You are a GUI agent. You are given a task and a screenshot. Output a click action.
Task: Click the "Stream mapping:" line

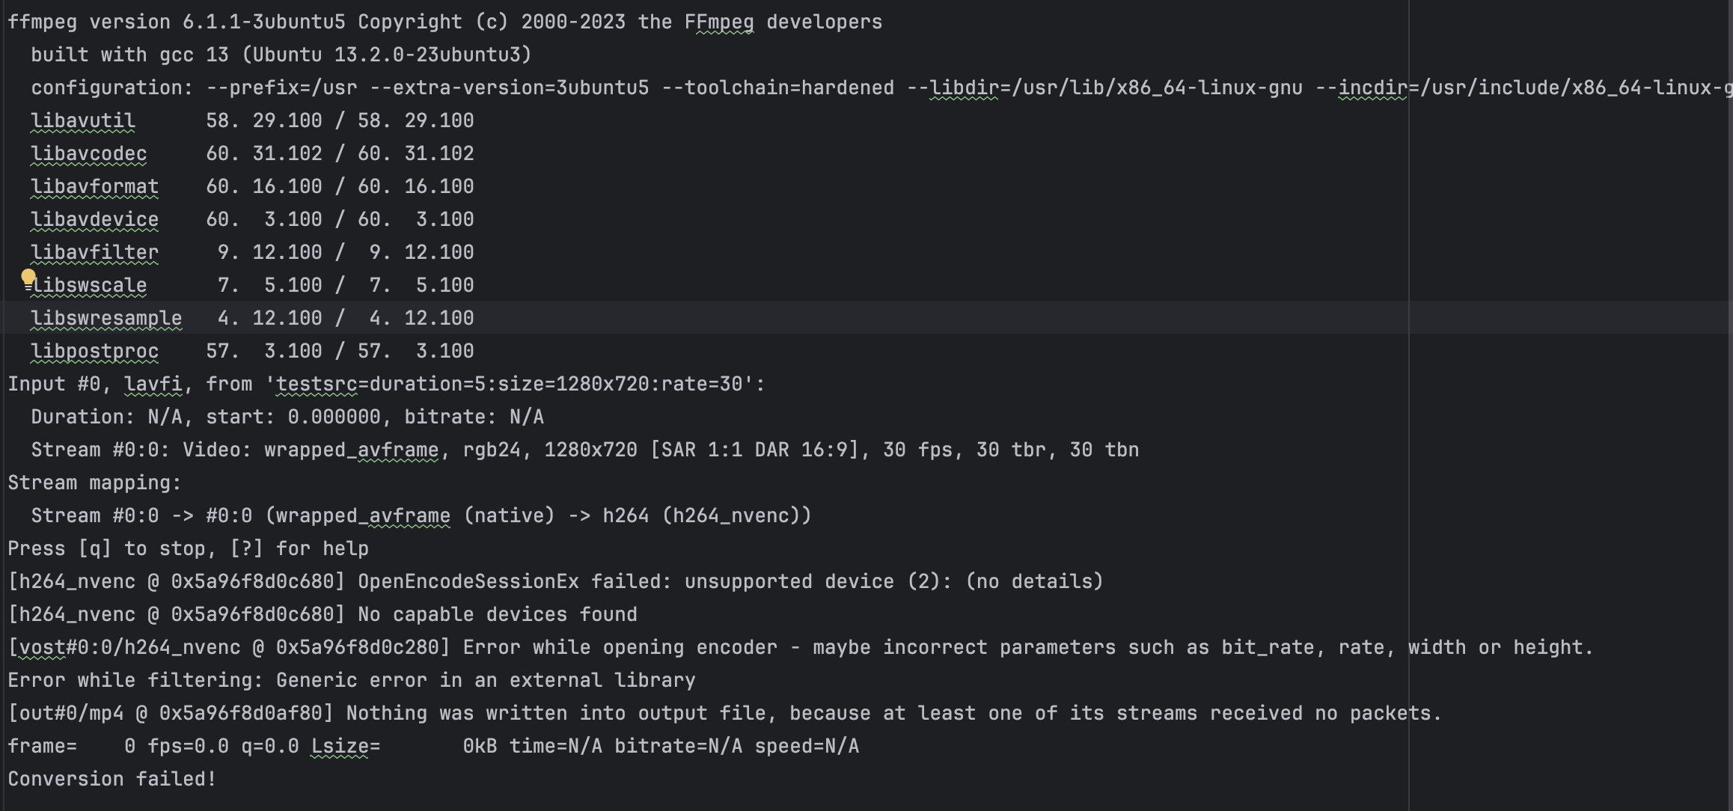94,483
